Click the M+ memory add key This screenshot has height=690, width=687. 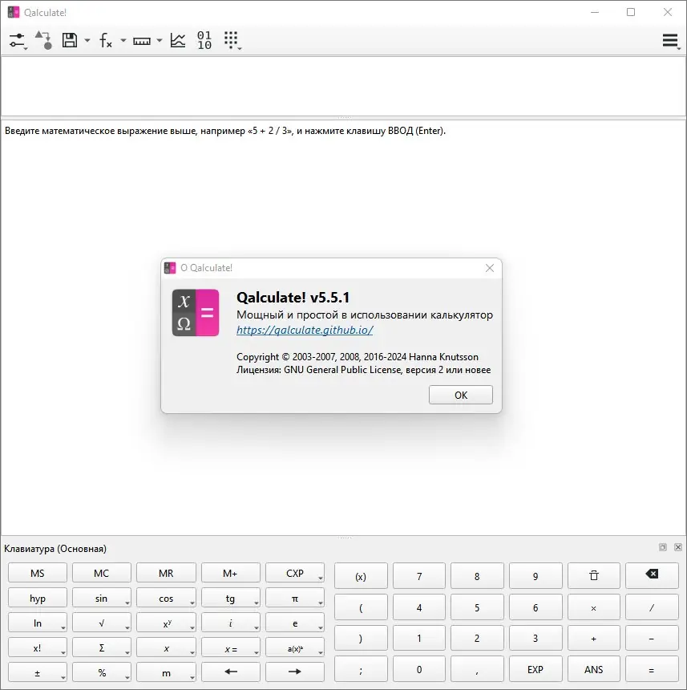[231, 573]
